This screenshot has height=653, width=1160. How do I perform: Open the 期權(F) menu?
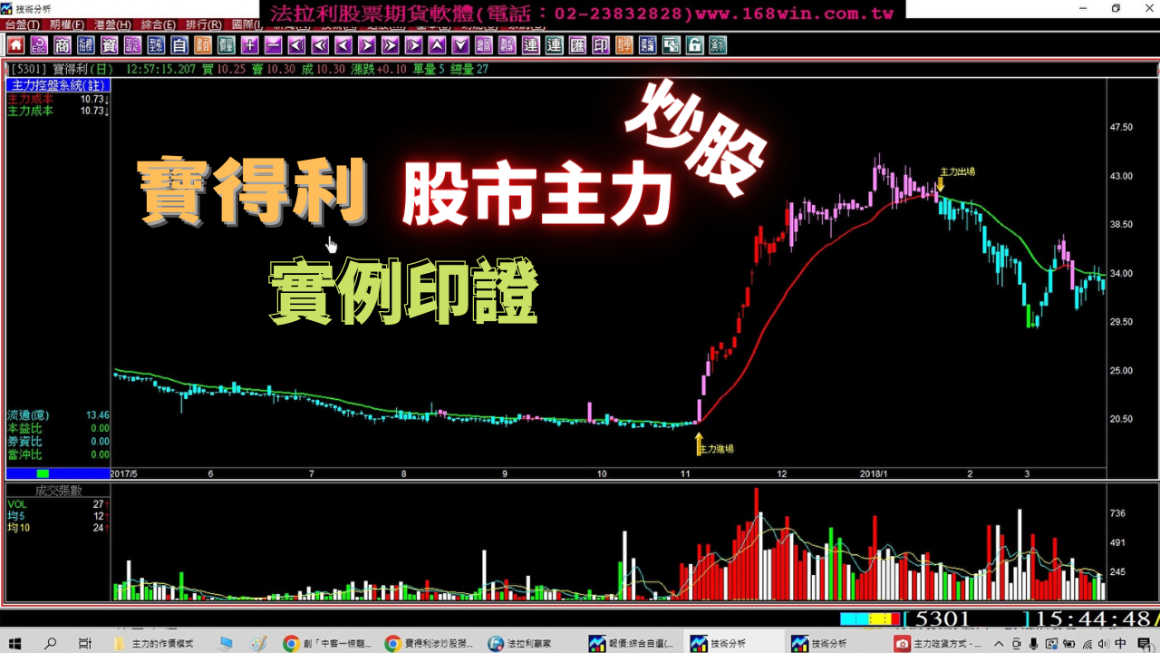[67, 25]
